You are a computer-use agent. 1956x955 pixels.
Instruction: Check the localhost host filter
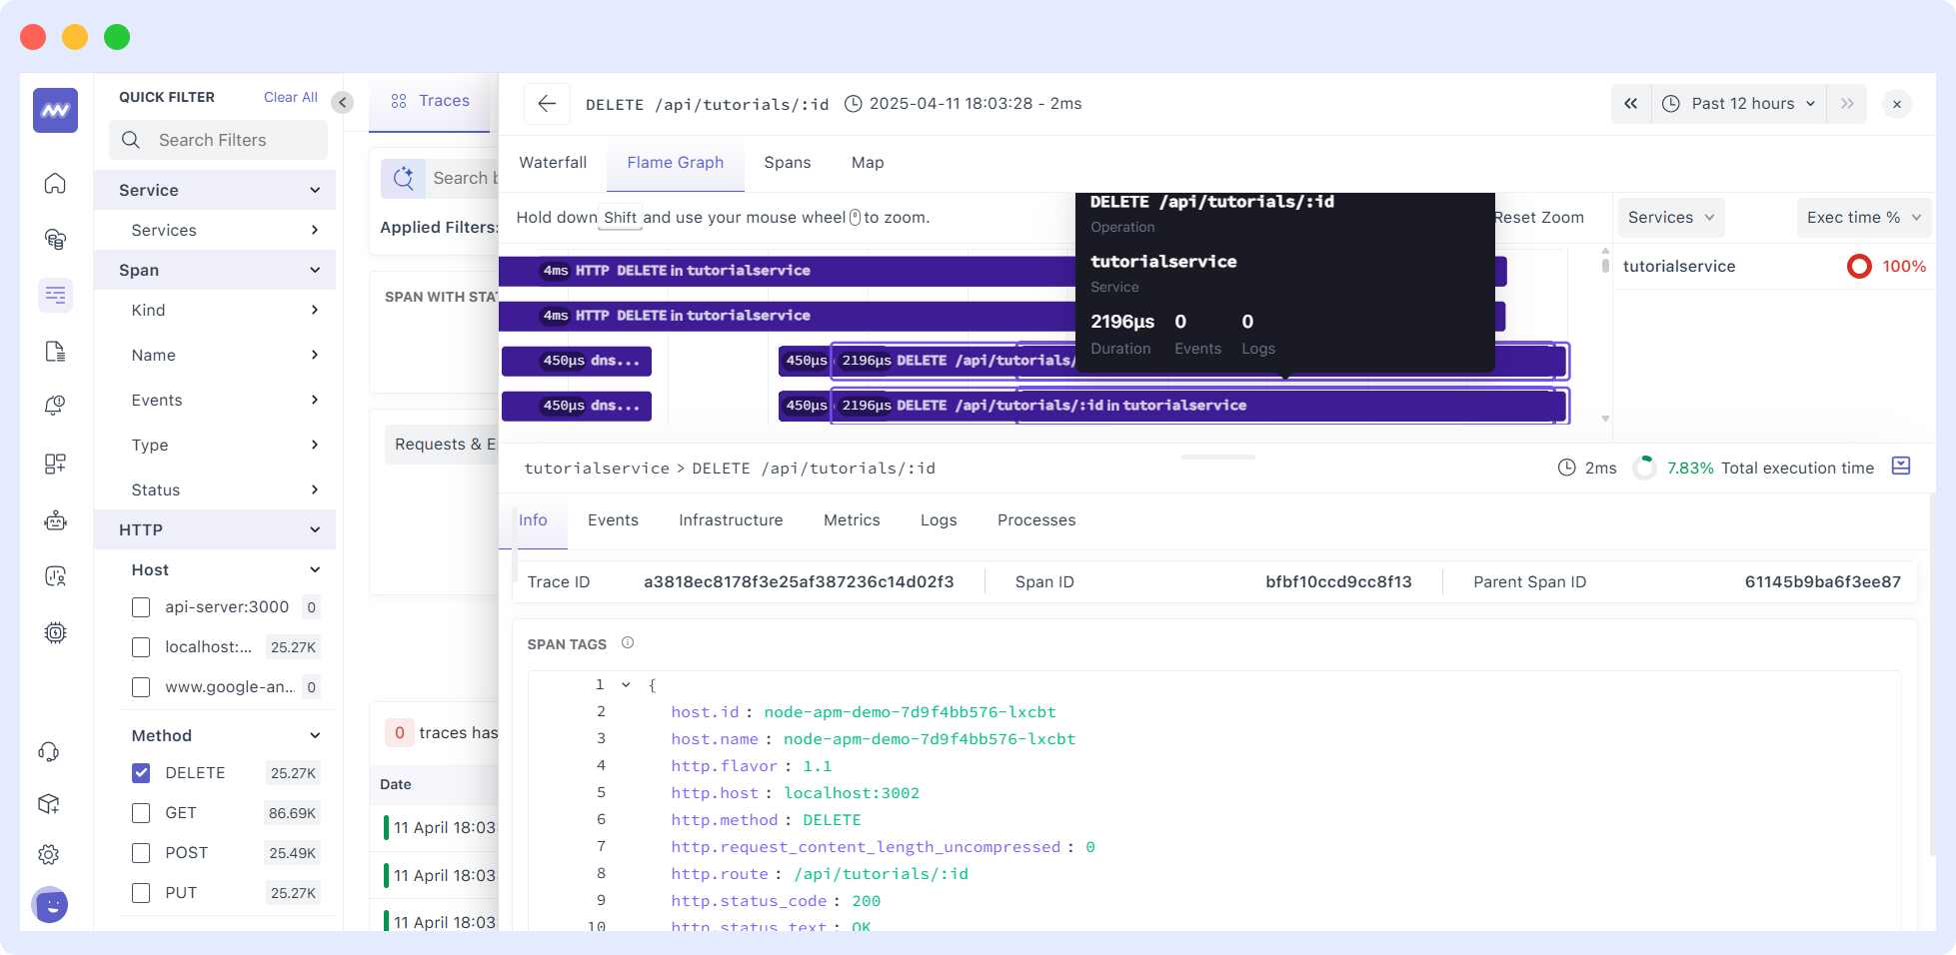(x=140, y=646)
